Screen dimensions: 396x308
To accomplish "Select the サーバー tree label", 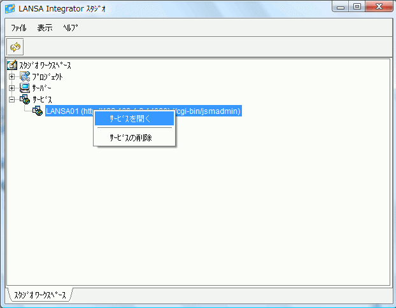I will coord(41,88).
